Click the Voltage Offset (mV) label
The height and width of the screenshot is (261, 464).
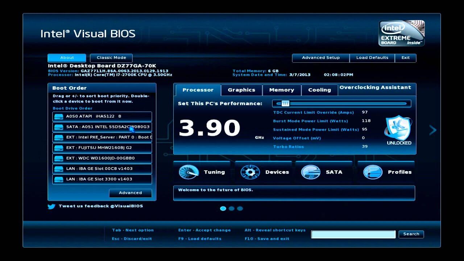coord(297,138)
